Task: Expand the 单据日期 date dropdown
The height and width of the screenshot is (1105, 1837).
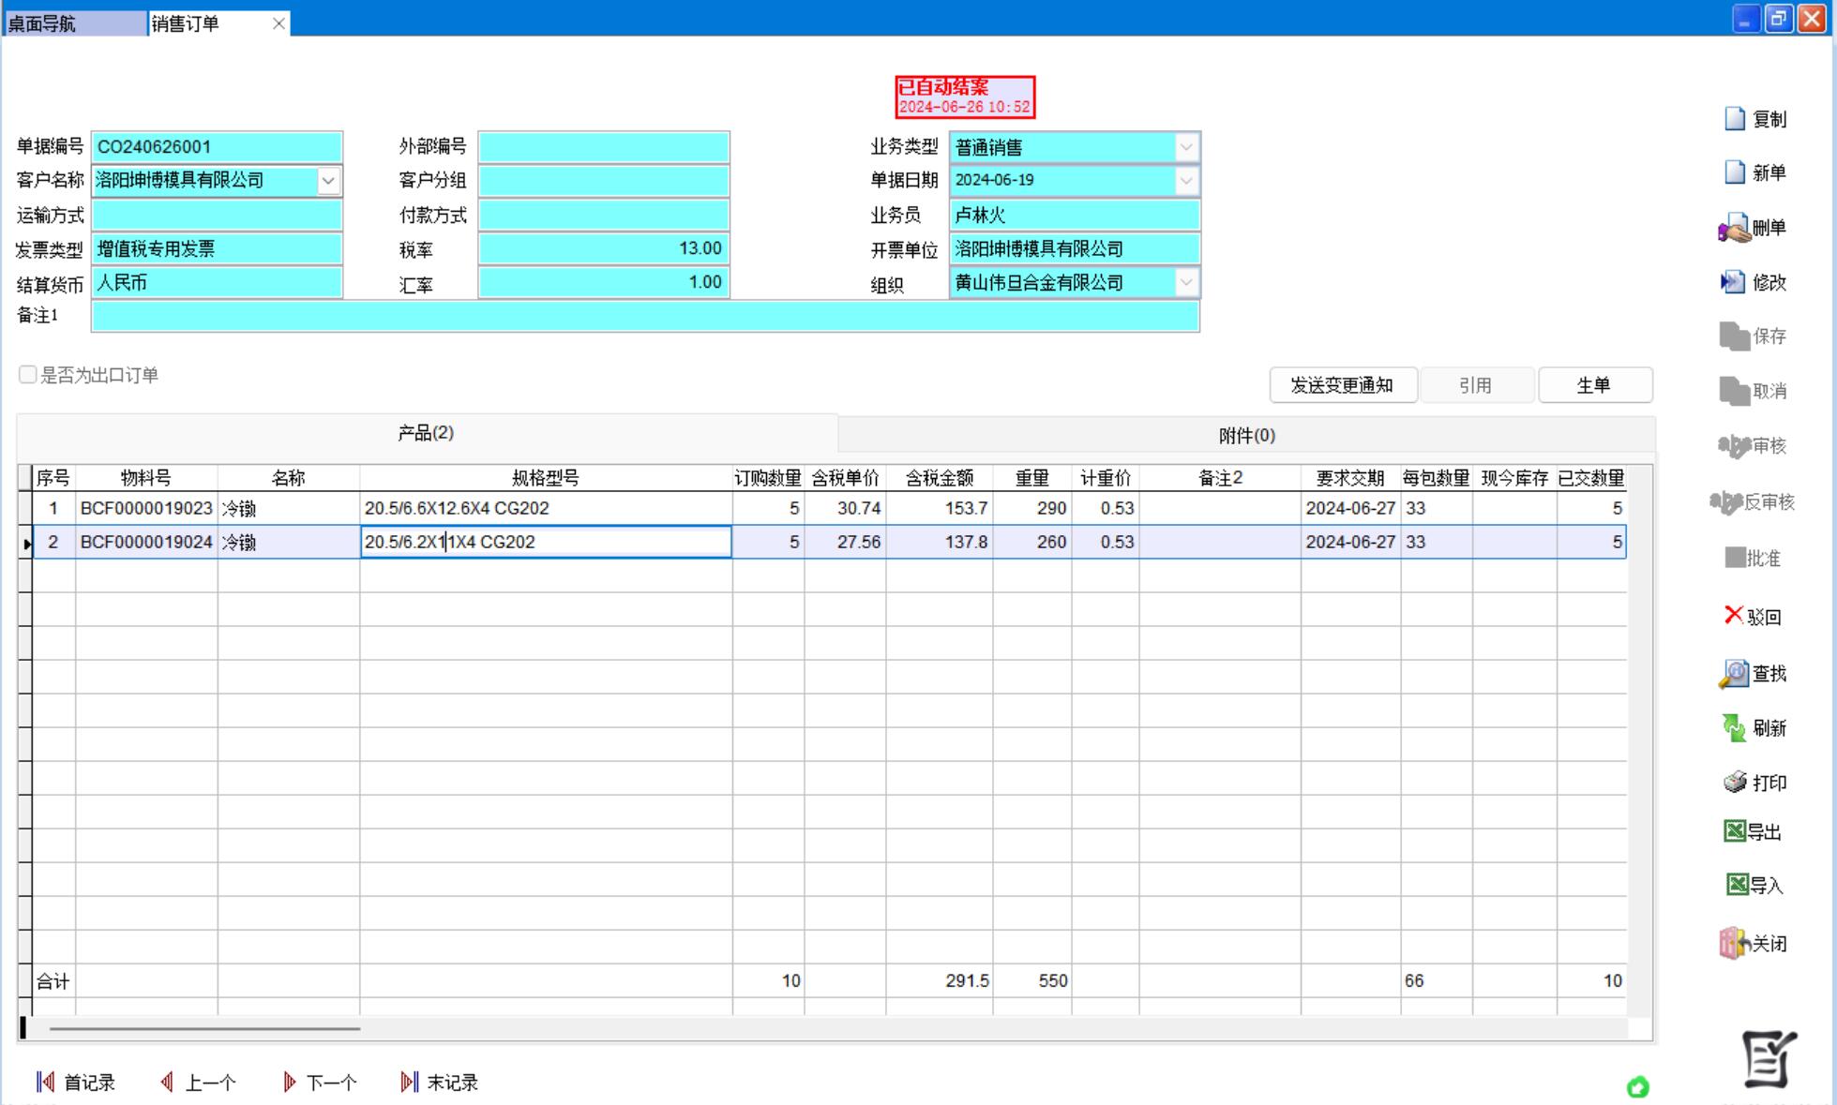Action: [1186, 180]
